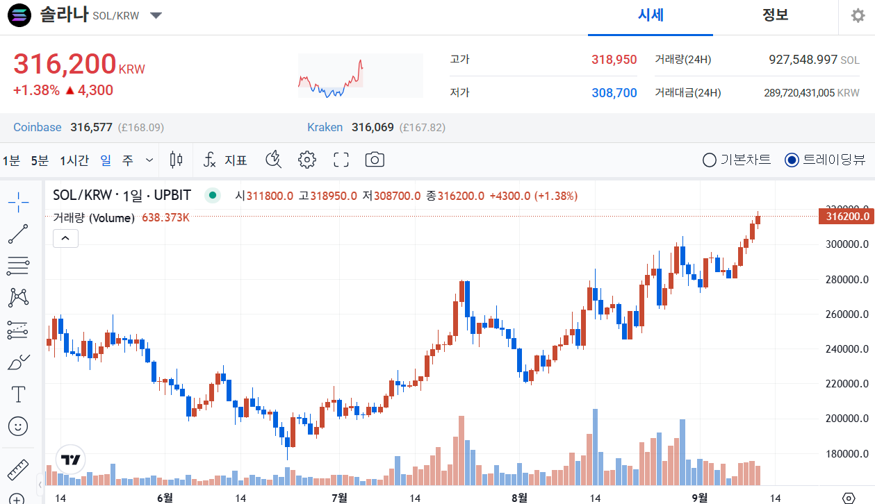Click the green market status dot
This screenshot has height=504, width=875.
pos(213,195)
